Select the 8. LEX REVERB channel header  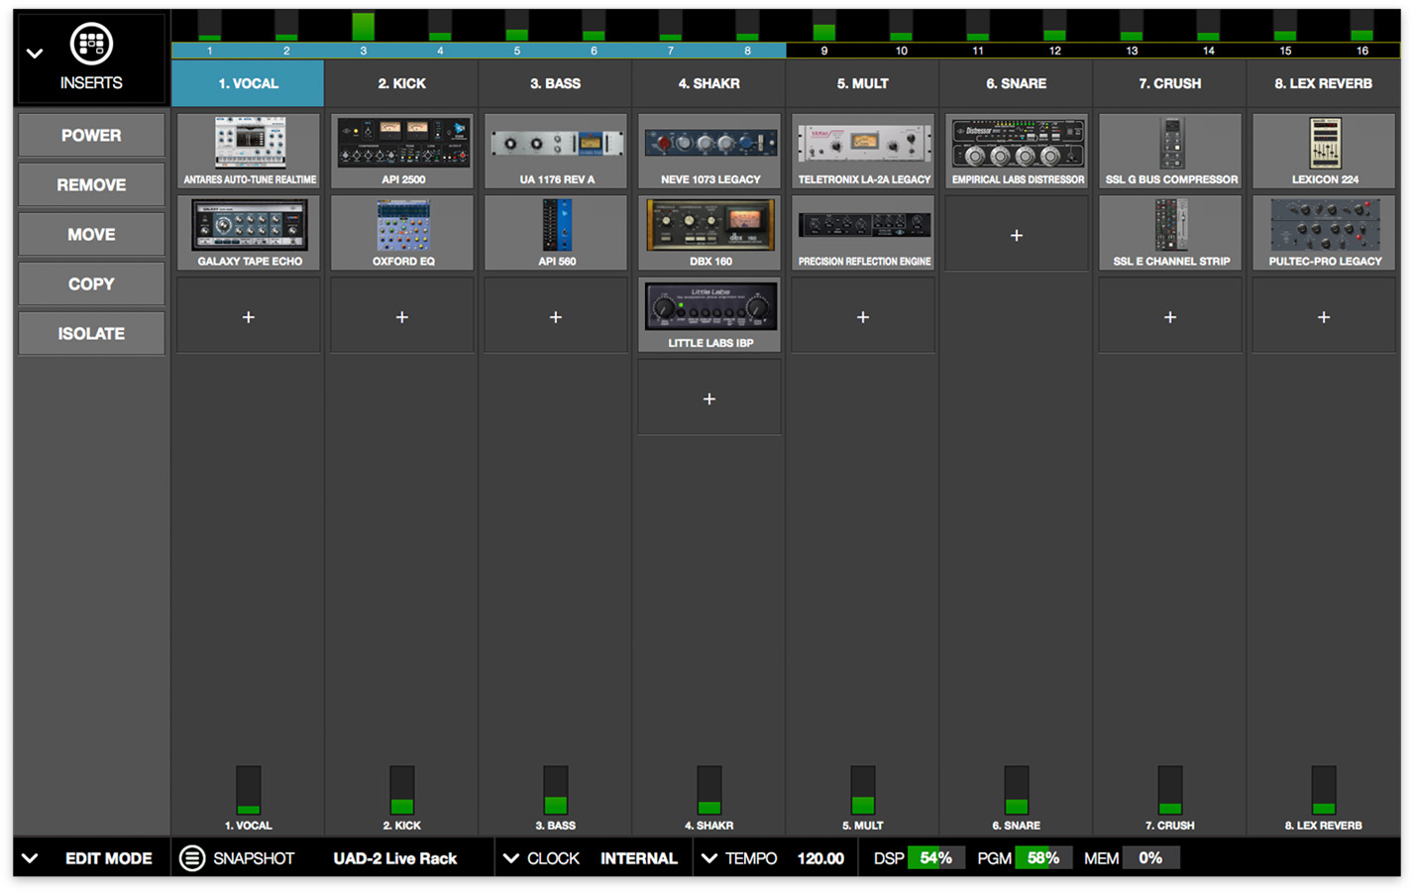click(1324, 83)
